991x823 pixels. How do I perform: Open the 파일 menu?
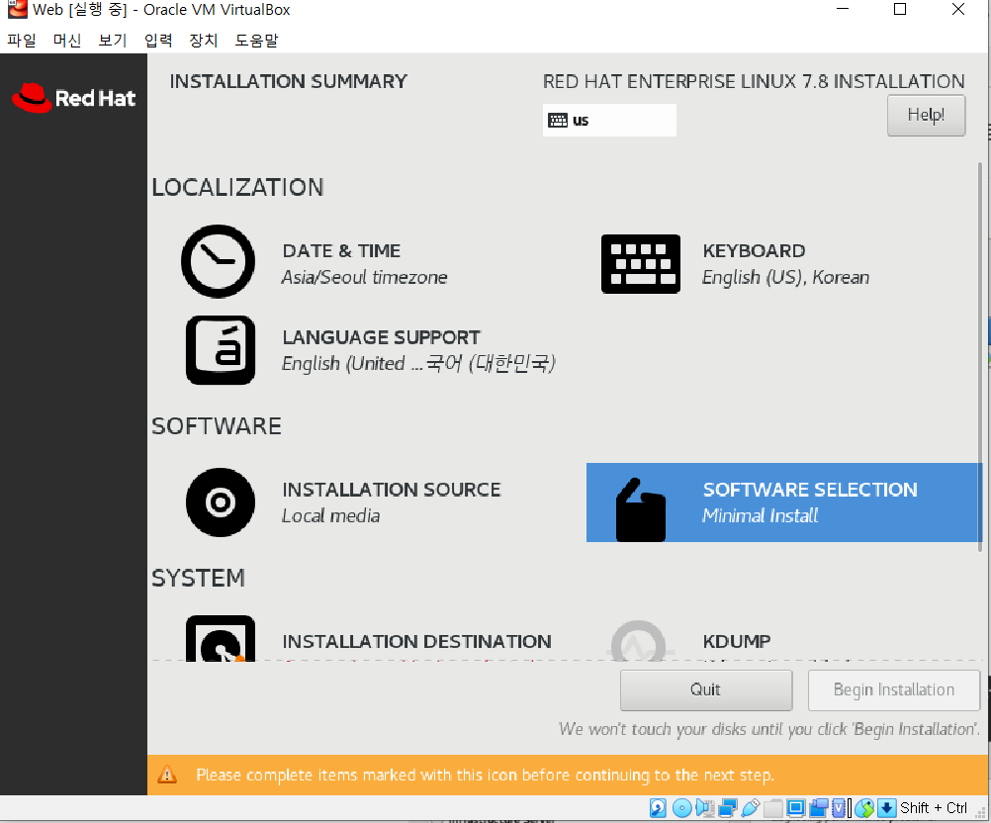pyautogui.click(x=22, y=41)
